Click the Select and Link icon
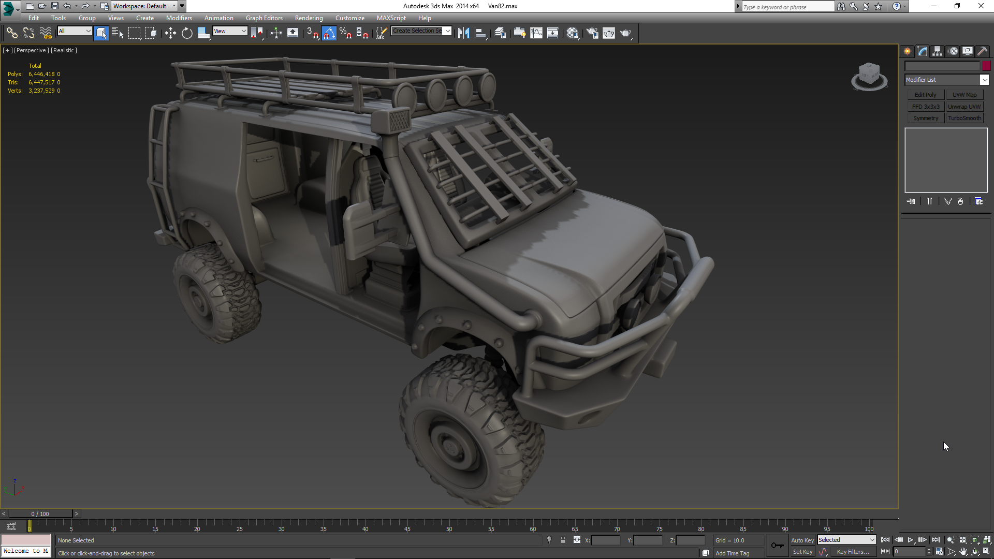994x559 pixels. [x=12, y=33]
